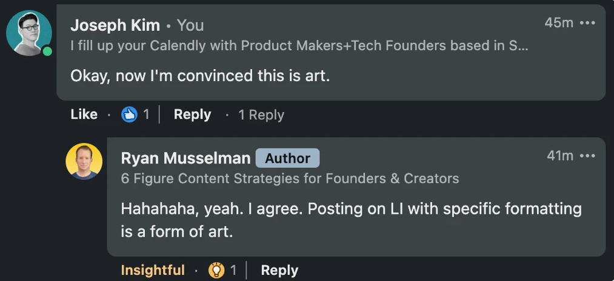View reaction count beside the lightbulb icon

tap(233, 270)
